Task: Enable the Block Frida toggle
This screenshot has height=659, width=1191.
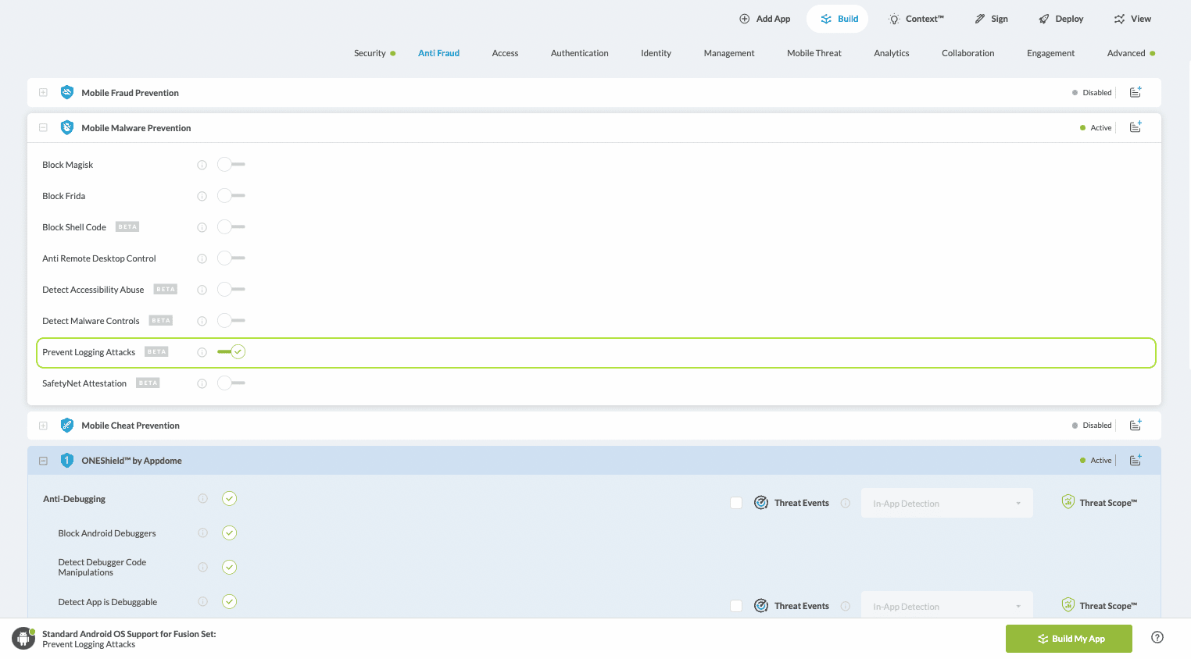Action: click(231, 196)
